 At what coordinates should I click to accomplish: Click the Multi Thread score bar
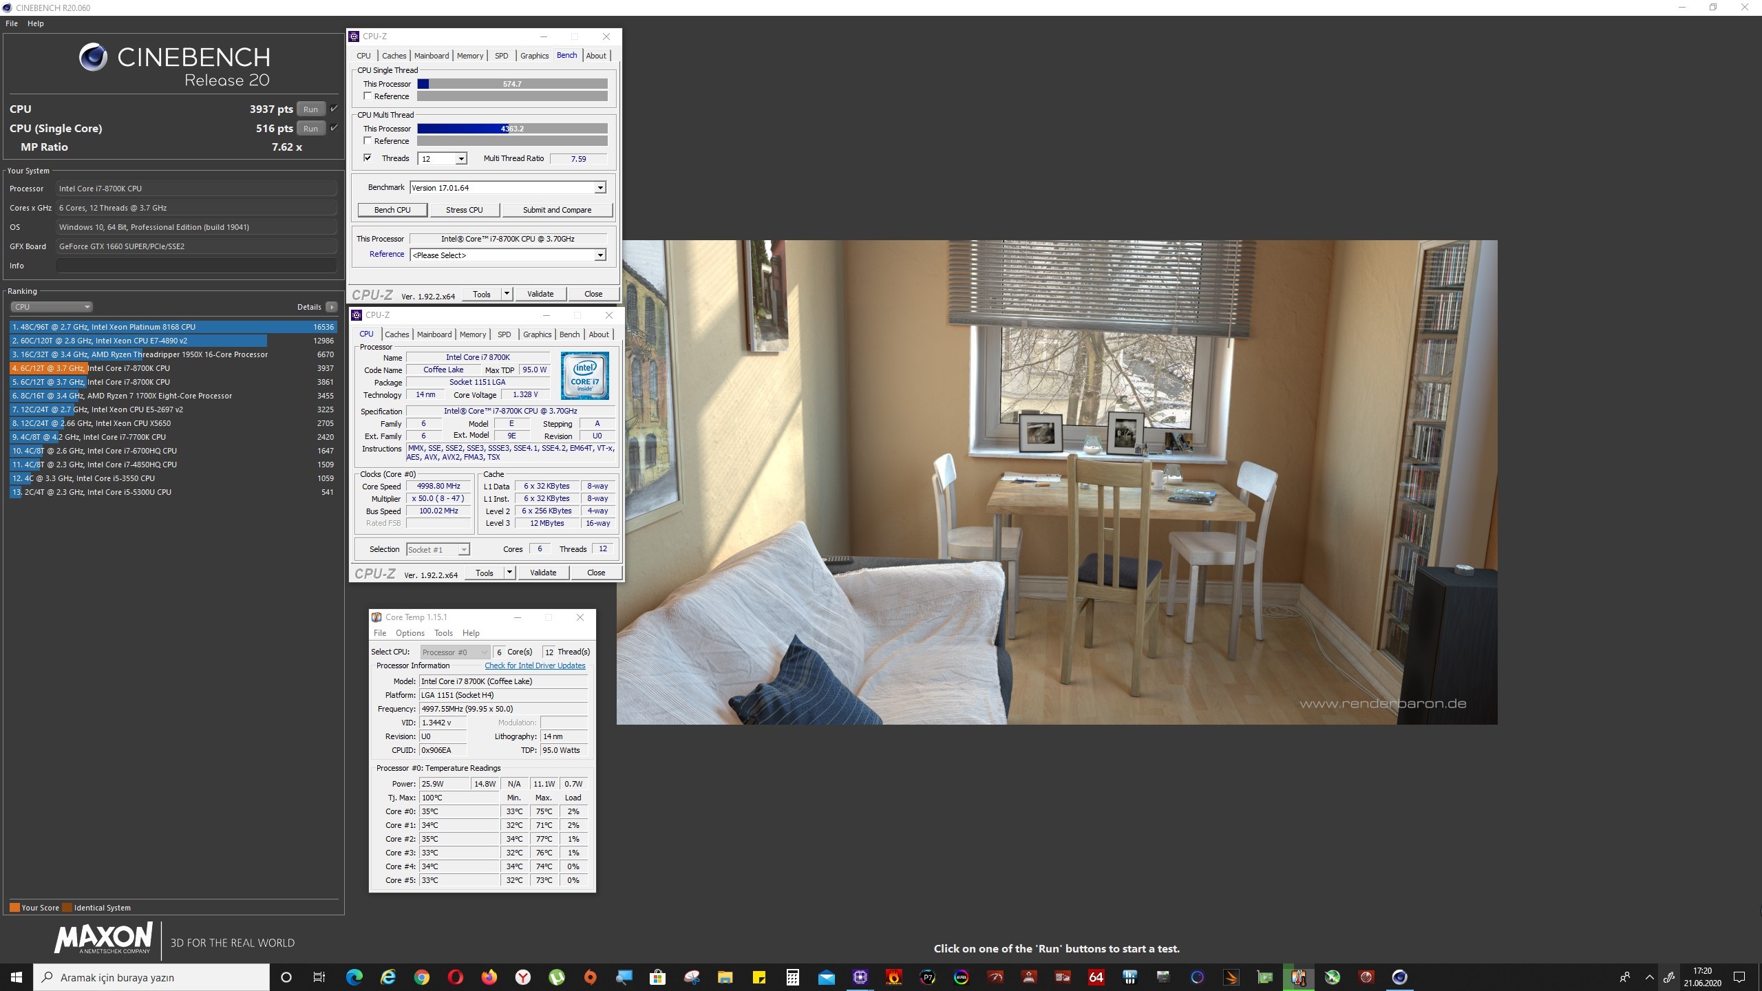tap(512, 129)
